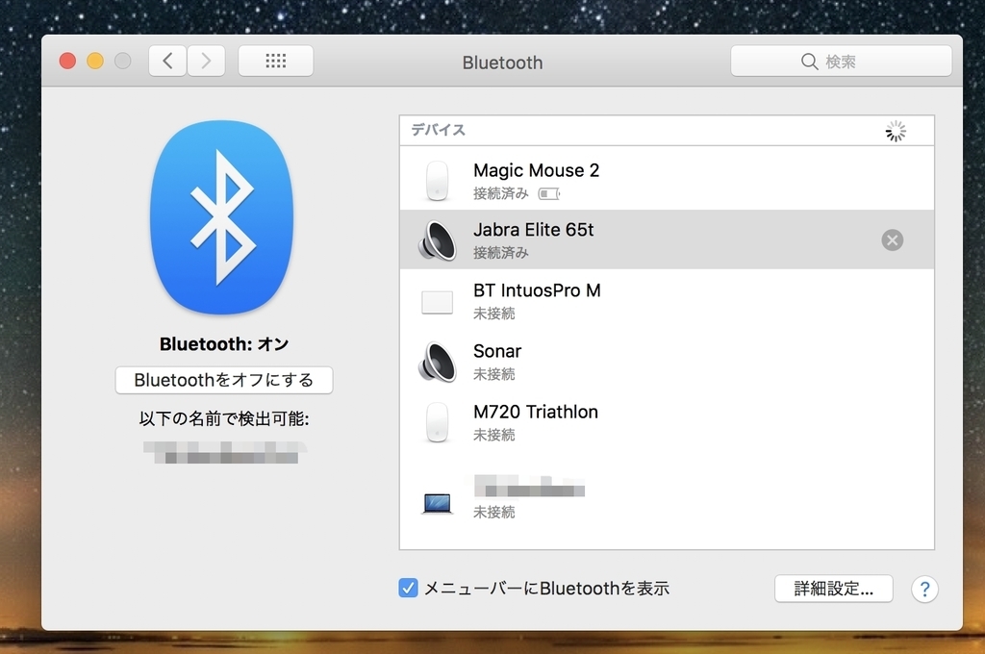Image resolution: width=985 pixels, height=654 pixels.
Task: Click the large blue Bluetooth logo
Action: (222, 217)
